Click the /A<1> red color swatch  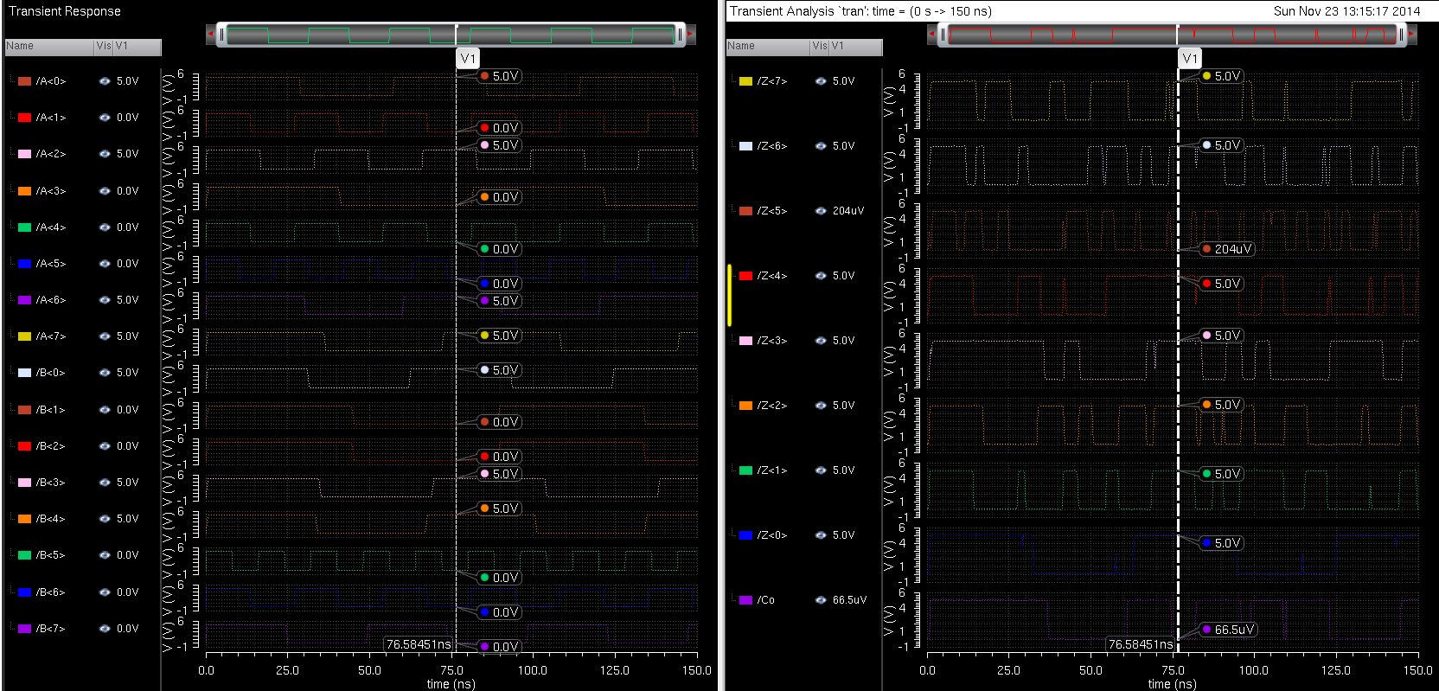click(24, 118)
